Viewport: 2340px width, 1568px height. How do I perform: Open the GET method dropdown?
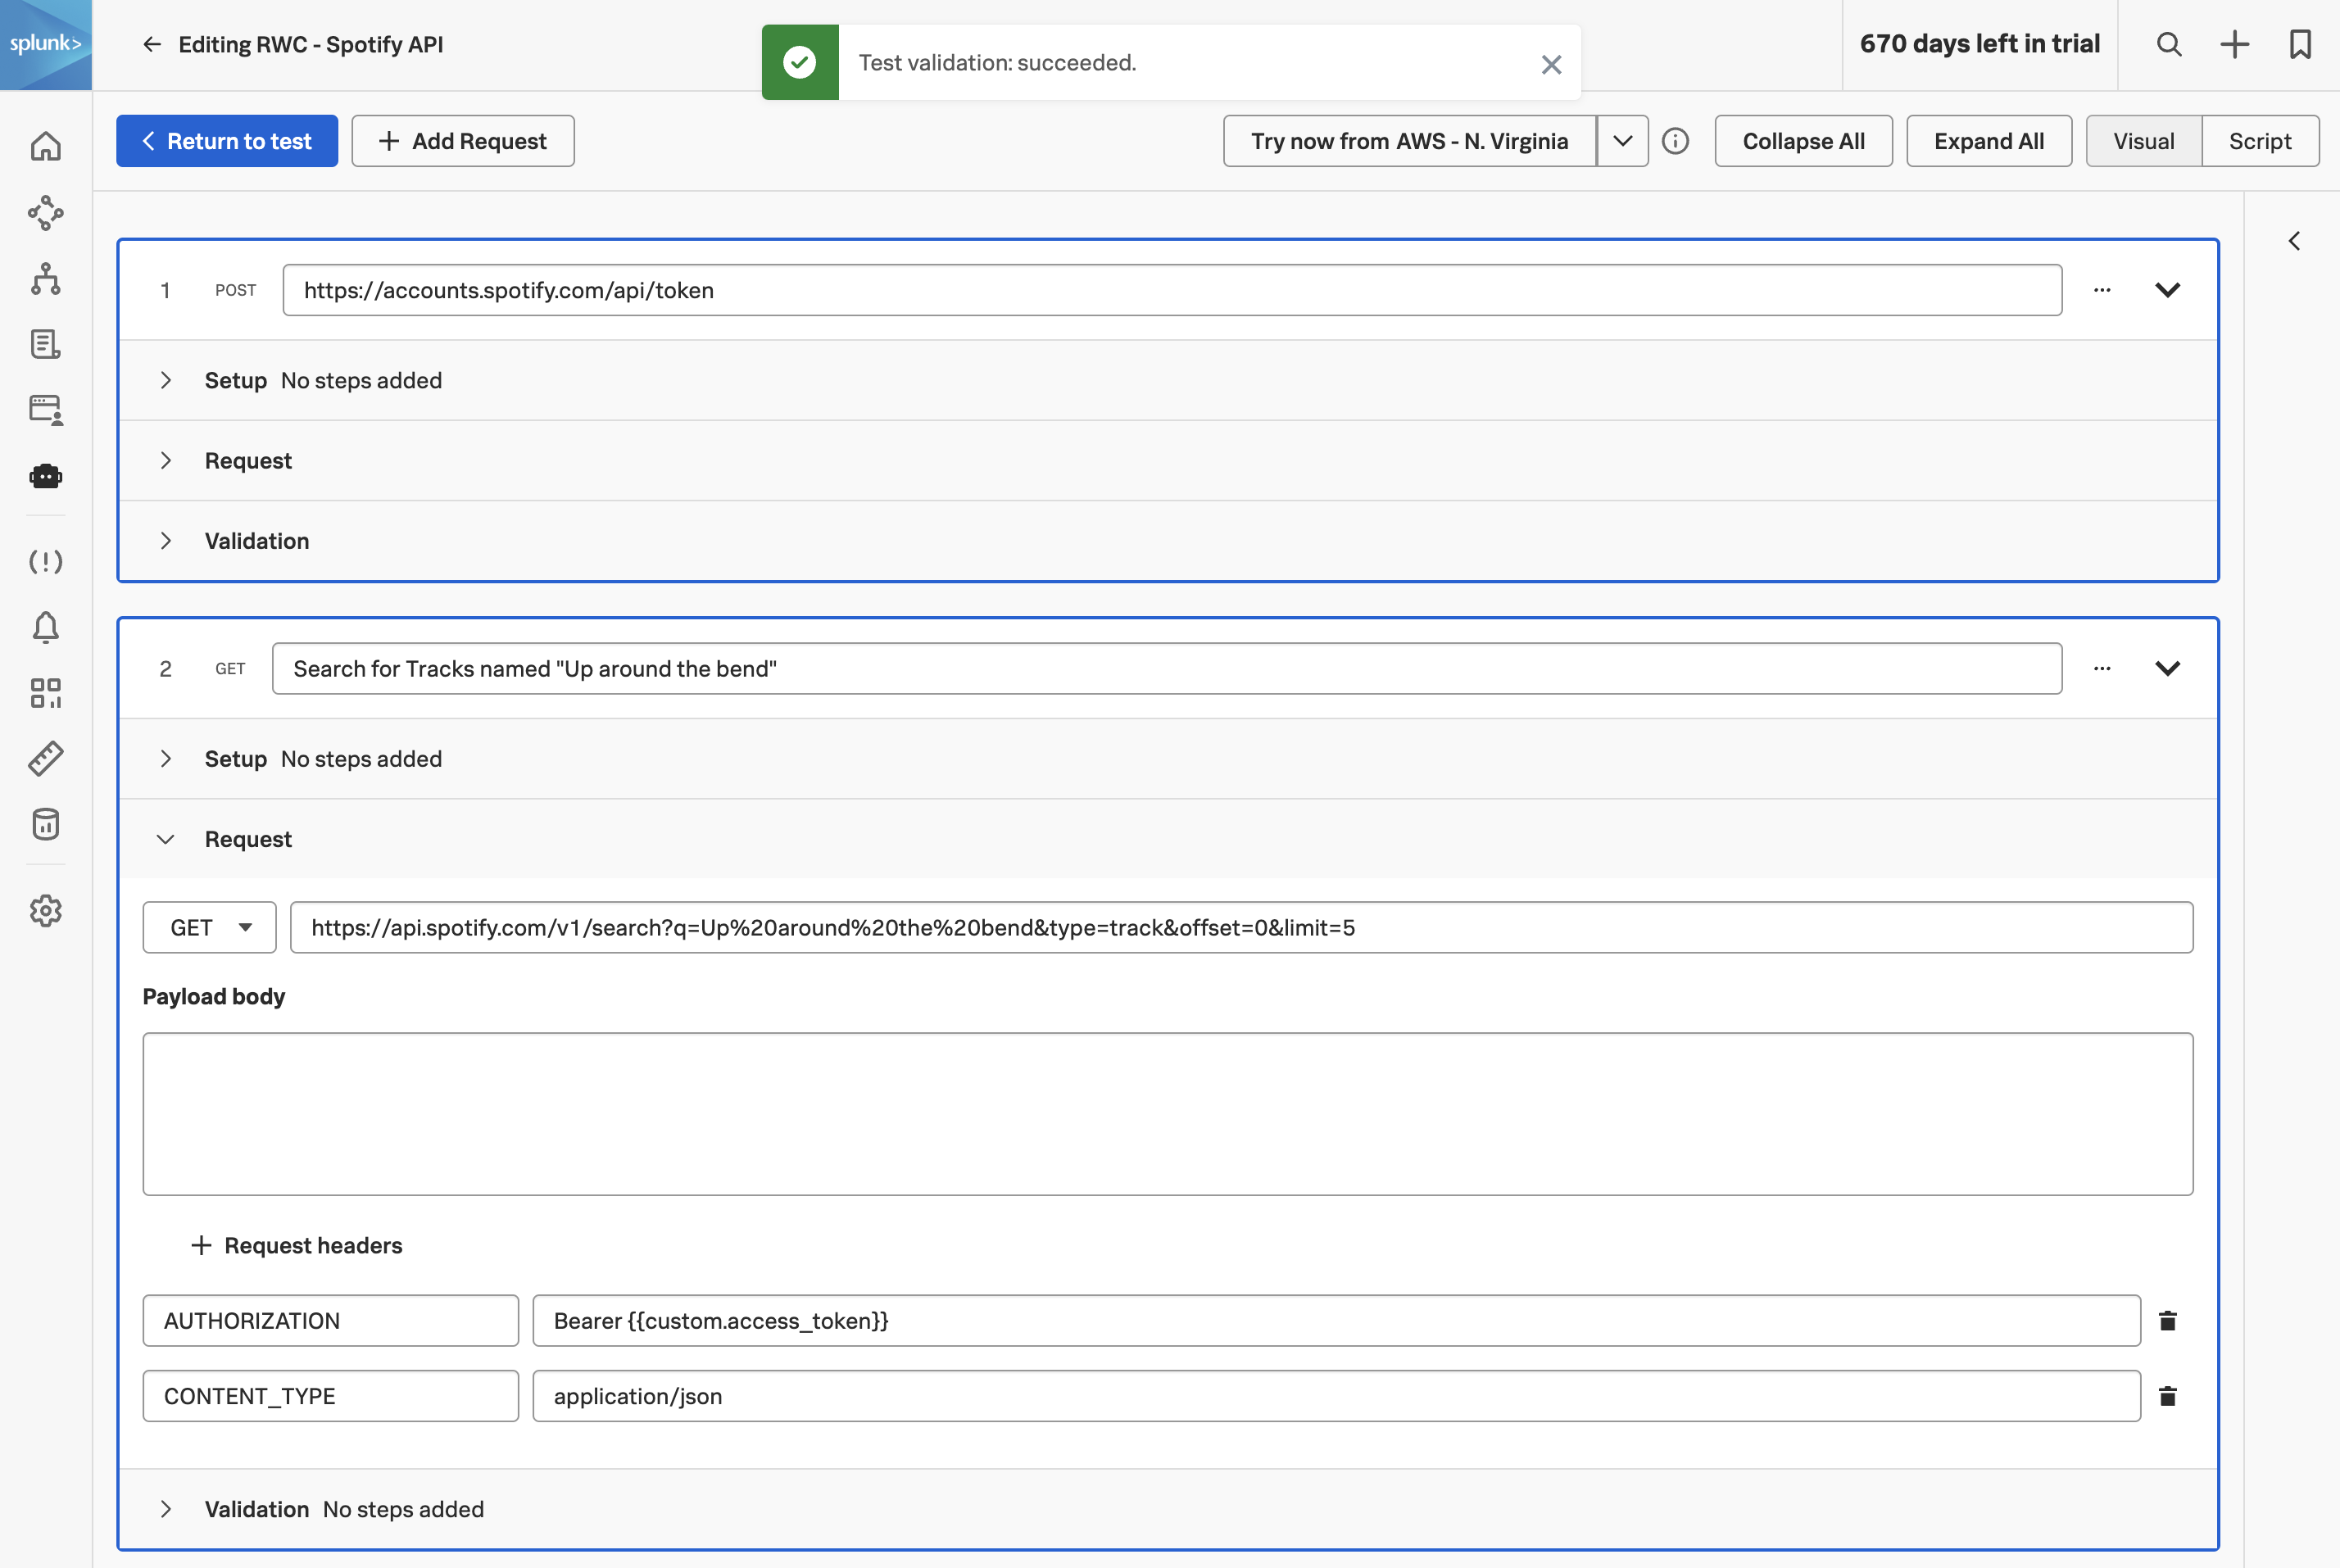[x=210, y=927]
